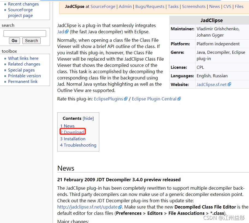Screen dimensions: 249x223
Task: Jump to 3 Installation in contents
Action: 73,139
